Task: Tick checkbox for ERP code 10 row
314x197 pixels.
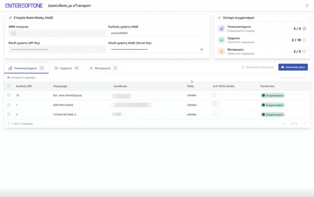Action: (x=9, y=95)
